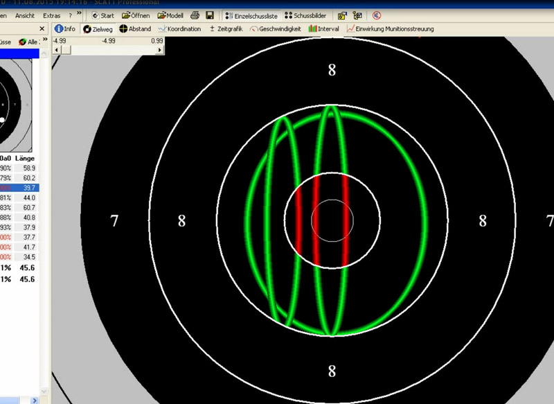The width and height of the screenshot is (554, 404).
Task: Switch to the Info tab
Action: tap(66, 29)
